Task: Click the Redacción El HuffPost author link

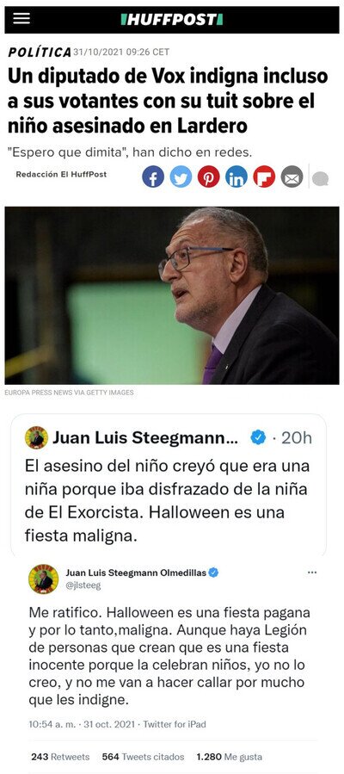Action: pos(61,174)
